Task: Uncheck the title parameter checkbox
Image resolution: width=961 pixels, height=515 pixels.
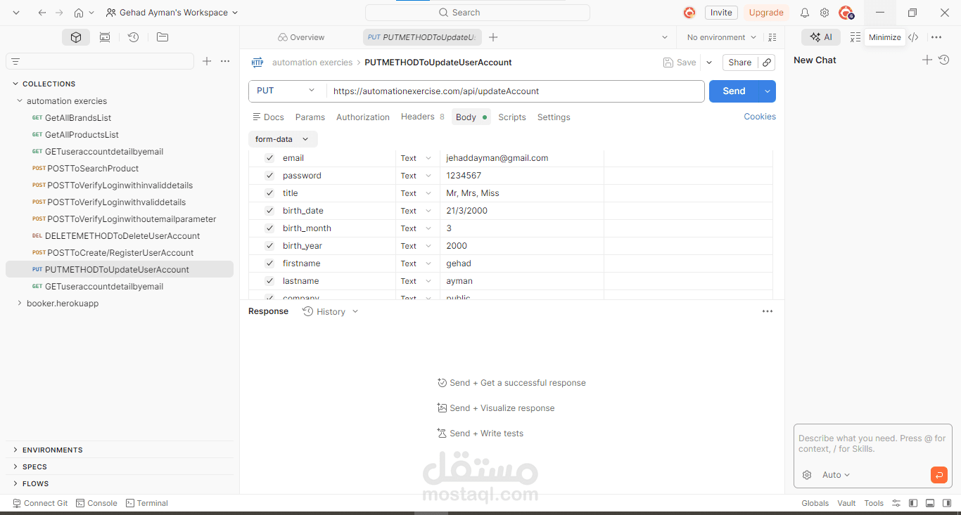Action: [x=269, y=193]
